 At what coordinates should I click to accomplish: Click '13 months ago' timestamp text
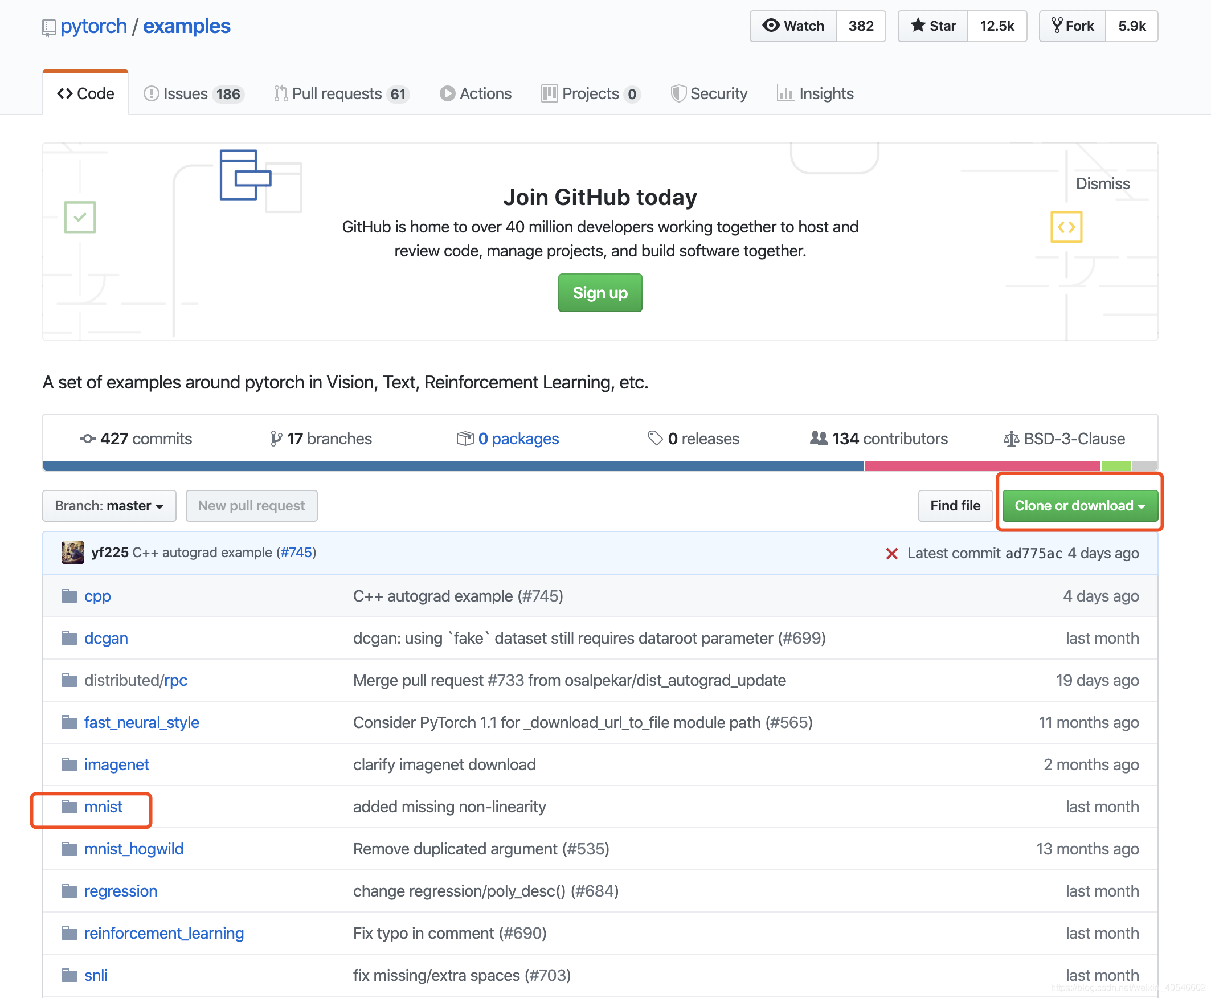[1087, 849]
